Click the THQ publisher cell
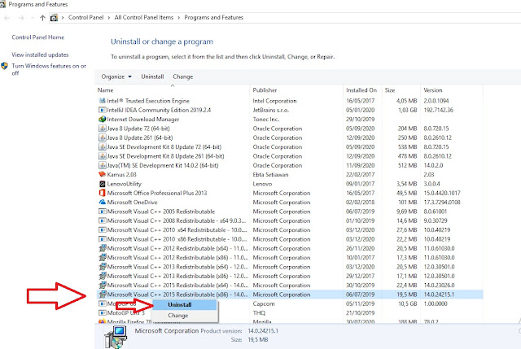521x349 pixels. [x=259, y=313]
